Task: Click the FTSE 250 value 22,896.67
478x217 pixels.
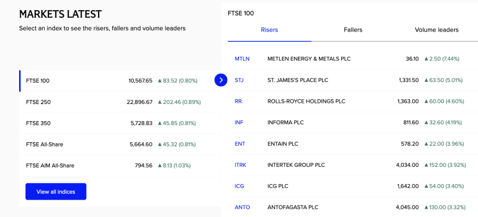Action: pyautogui.click(x=140, y=102)
